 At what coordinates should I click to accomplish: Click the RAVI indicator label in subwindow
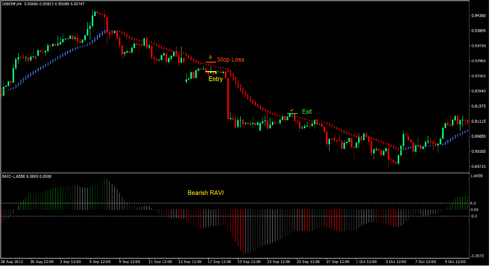pyautogui.click(x=8, y=176)
